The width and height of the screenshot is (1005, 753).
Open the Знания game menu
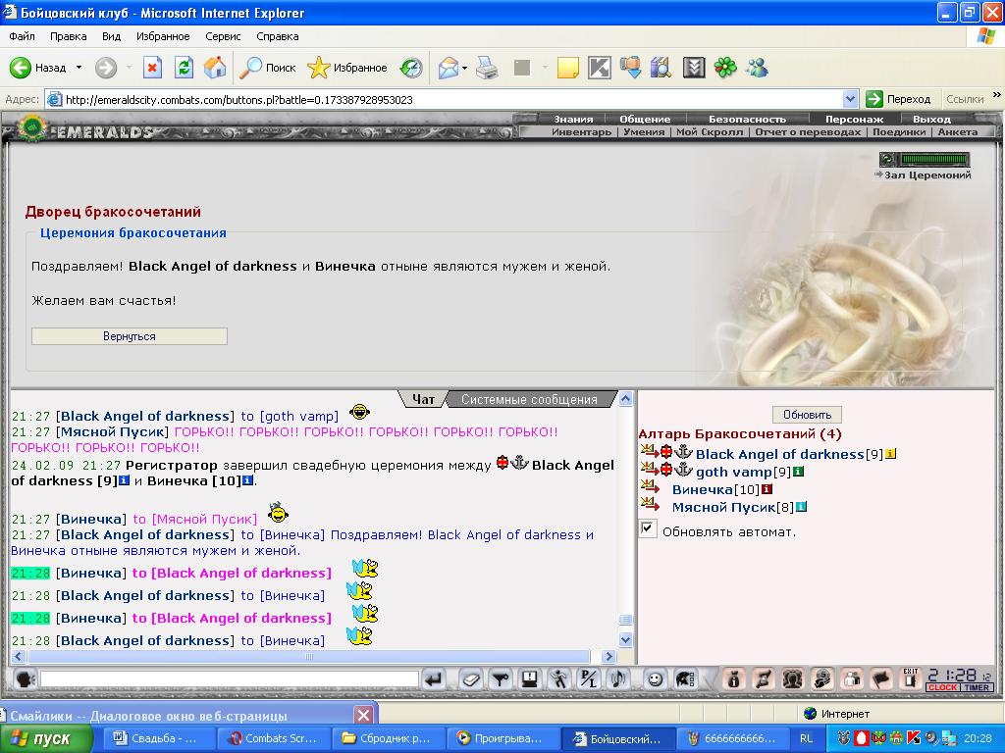573,119
